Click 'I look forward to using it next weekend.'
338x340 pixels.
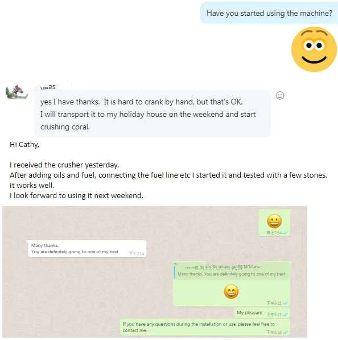point(76,196)
